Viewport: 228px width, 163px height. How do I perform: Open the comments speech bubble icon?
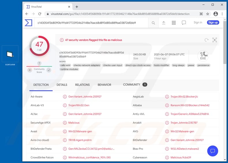(184, 23)
